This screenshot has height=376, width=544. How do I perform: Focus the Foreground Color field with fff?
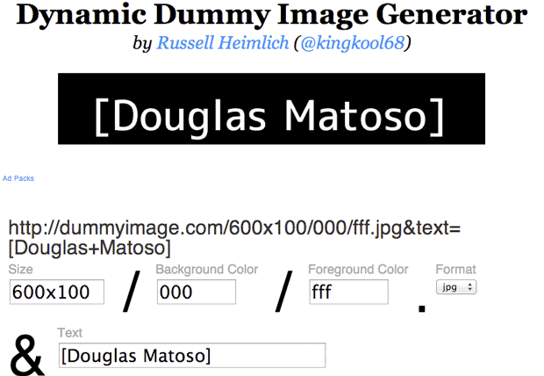(x=348, y=293)
